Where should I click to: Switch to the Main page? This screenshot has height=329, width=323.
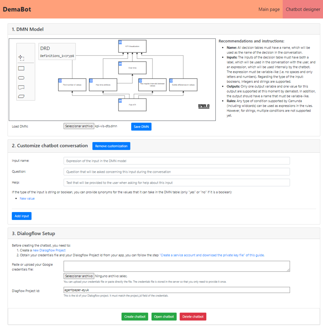pos(269,9)
